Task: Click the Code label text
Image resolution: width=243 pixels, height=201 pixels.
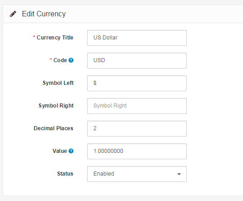Action: 60,60
